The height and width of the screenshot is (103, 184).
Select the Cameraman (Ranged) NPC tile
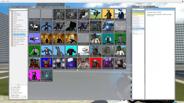tap(34, 27)
